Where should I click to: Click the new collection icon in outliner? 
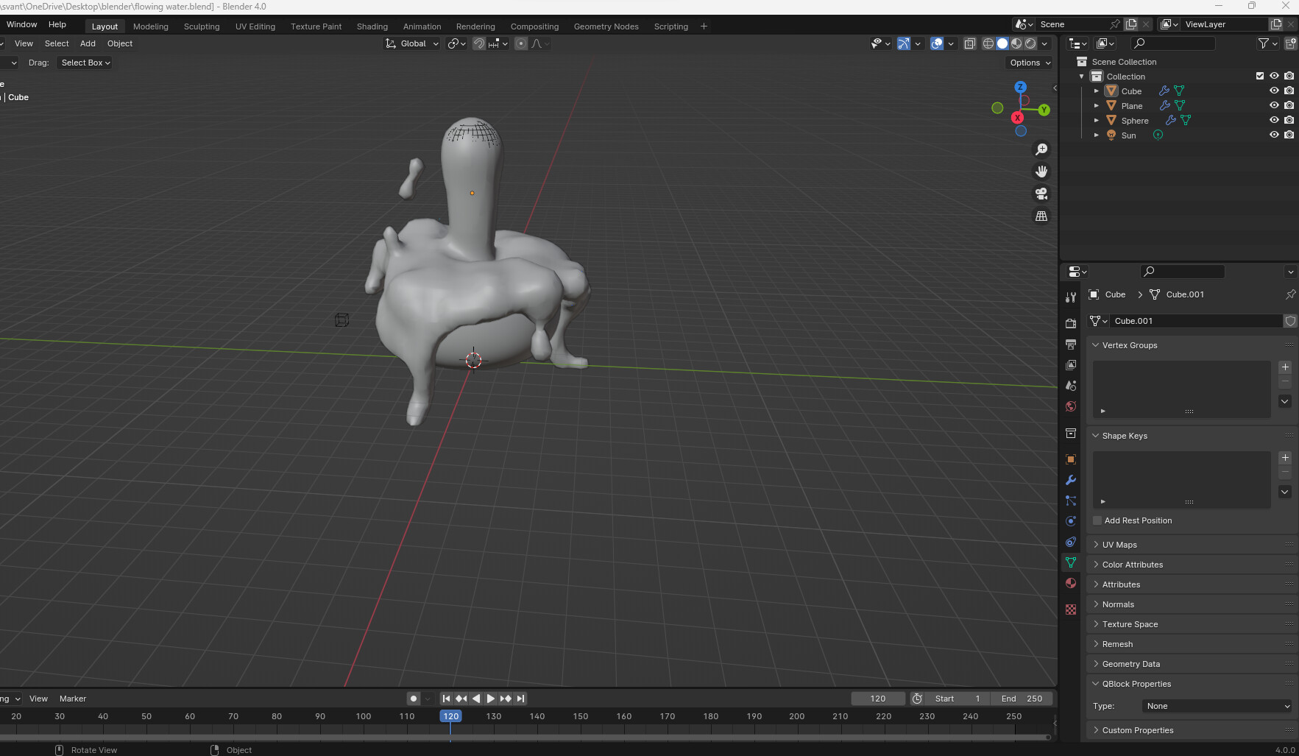(x=1290, y=43)
